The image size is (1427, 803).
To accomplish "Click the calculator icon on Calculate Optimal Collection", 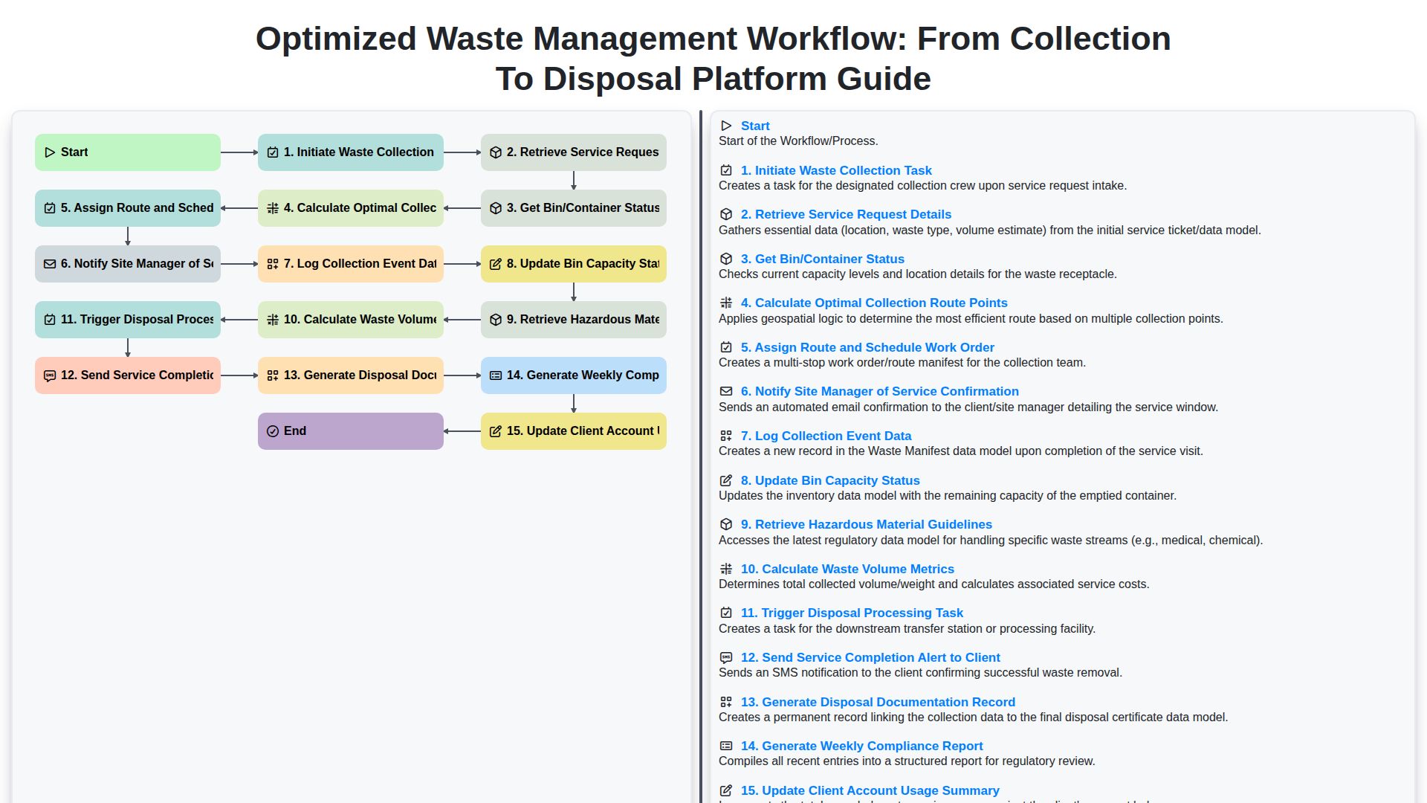I will (x=272, y=207).
